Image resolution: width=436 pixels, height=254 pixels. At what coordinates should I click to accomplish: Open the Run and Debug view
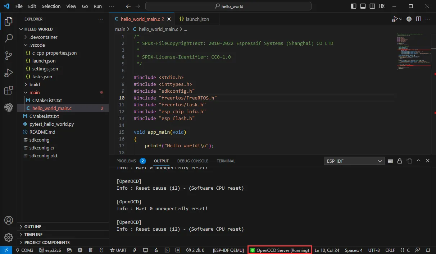pos(9,73)
